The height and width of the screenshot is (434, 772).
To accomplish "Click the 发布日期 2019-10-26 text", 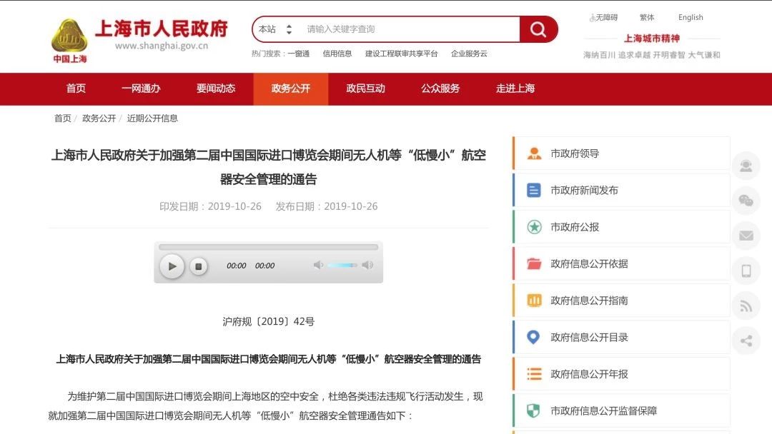I will pos(327,206).
